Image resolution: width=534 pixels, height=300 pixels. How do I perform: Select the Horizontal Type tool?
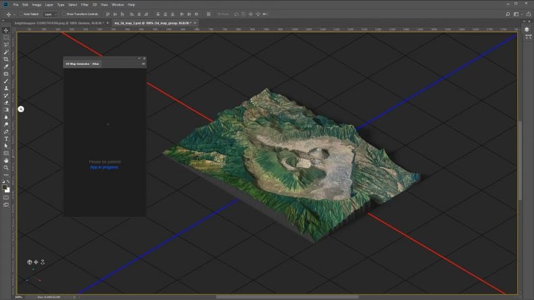tap(6, 139)
